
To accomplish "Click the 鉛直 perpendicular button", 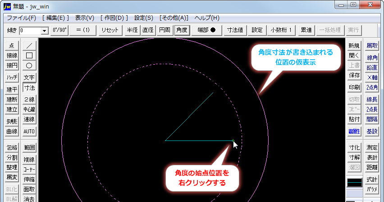I will click(372, 68).
